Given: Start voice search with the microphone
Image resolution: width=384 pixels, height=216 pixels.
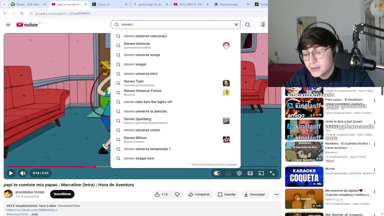Looking at the screenshot, I should tap(263, 25).
